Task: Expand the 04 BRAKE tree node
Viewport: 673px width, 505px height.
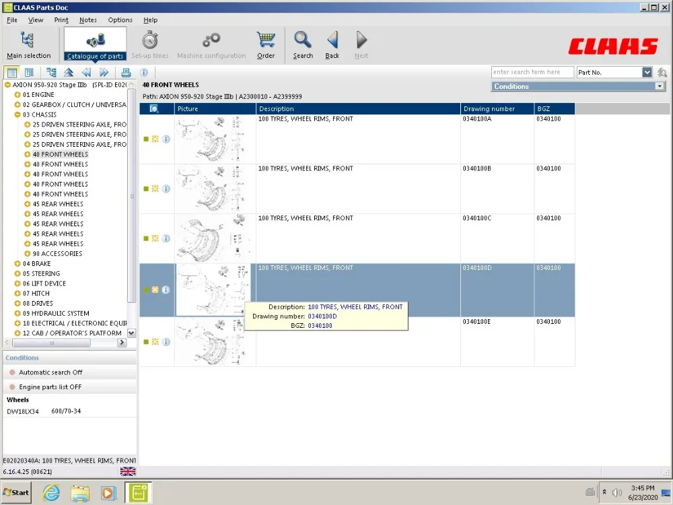Action: coord(17,264)
